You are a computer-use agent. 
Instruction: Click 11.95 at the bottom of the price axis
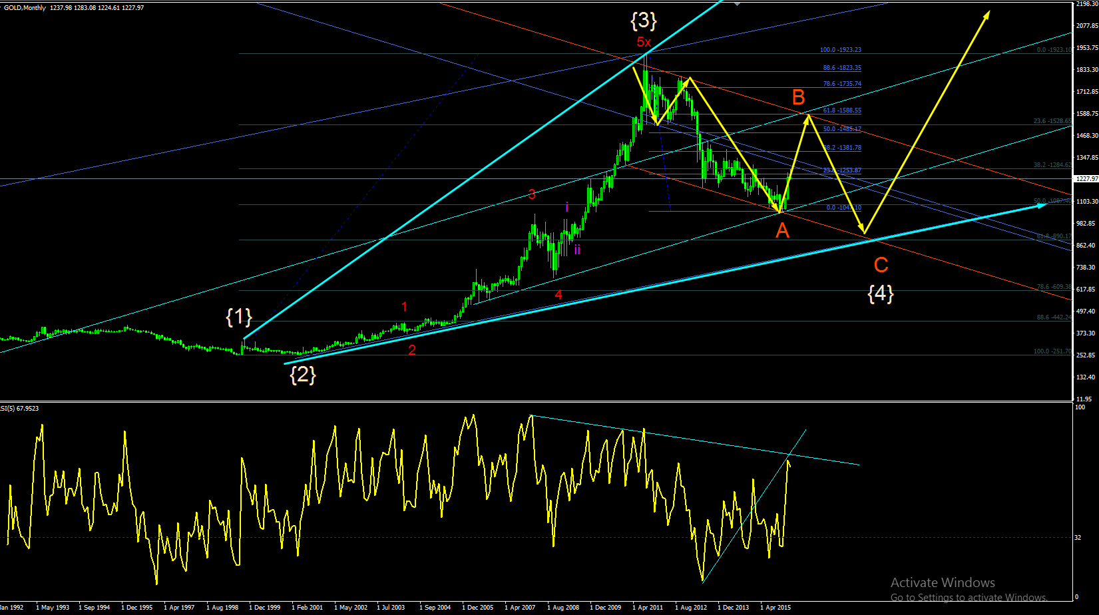1084,399
